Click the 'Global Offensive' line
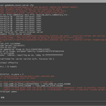This screenshot has height=106, width=106. pos(9,63)
